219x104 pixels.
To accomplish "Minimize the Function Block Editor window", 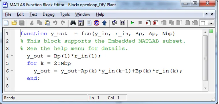I will click(x=185, y=3).
